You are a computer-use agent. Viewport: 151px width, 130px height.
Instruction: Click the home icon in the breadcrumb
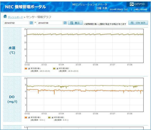(x=5, y=17)
